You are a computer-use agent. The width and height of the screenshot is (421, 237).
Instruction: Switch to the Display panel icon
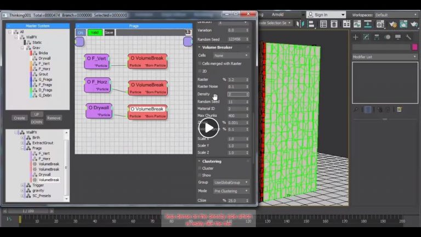click(x=397, y=37)
